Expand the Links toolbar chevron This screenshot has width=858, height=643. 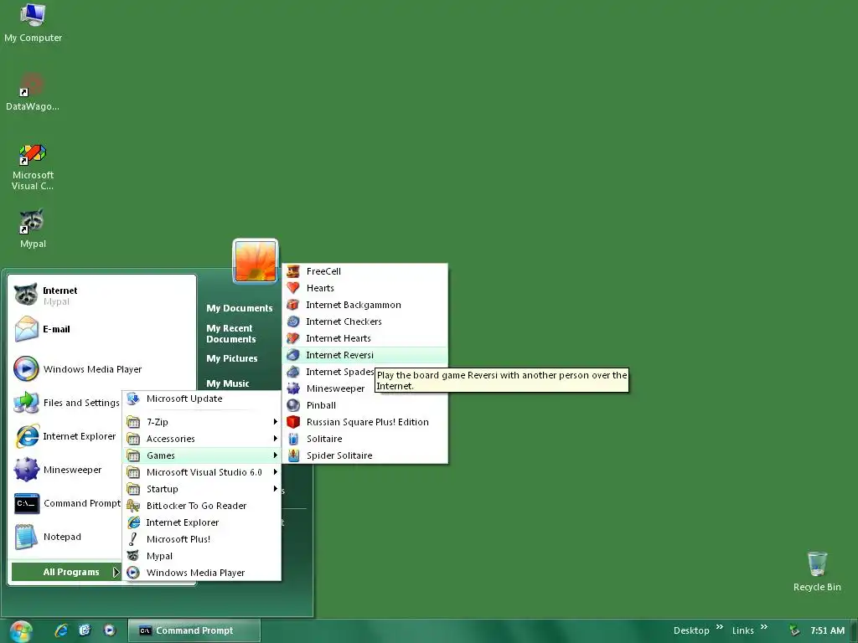coord(764,627)
